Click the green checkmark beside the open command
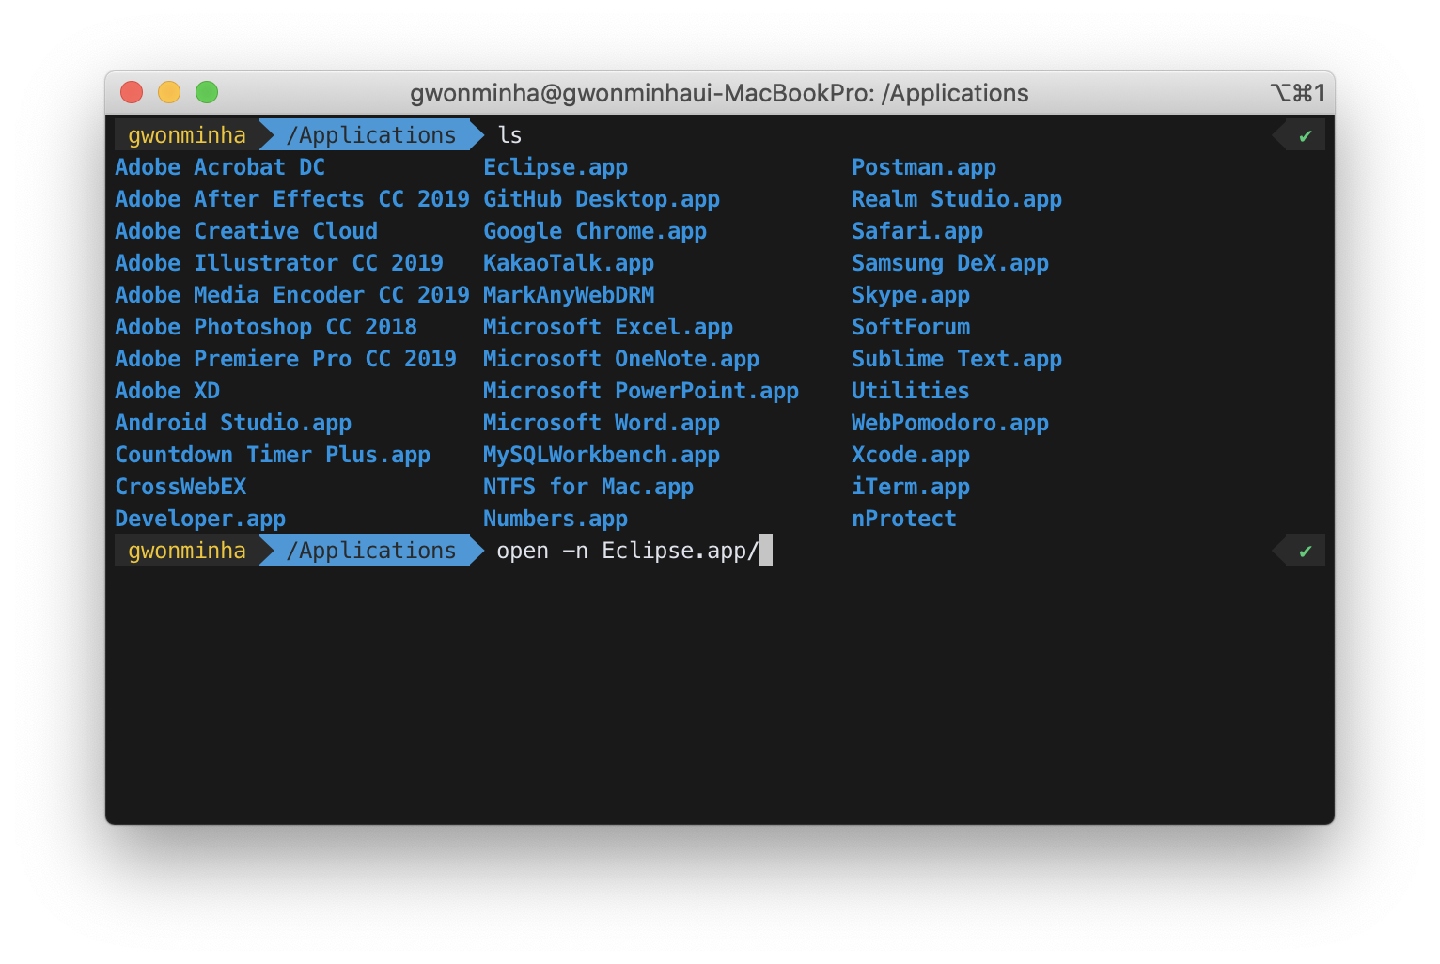The width and height of the screenshot is (1440, 964). tap(1305, 552)
